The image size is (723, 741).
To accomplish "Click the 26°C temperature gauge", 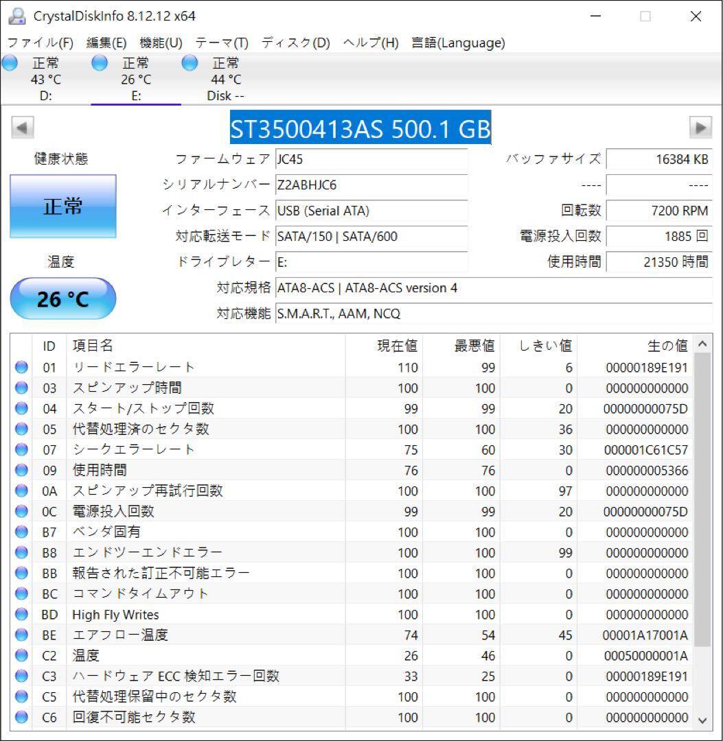I will (62, 298).
